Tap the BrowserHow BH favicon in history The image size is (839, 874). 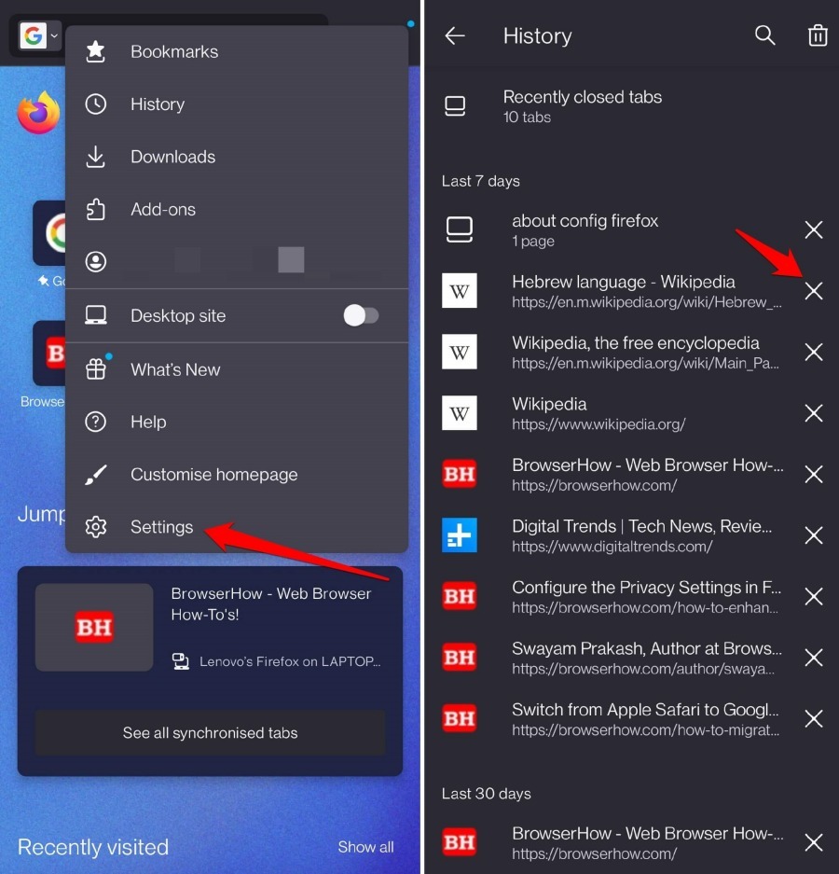(460, 474)
